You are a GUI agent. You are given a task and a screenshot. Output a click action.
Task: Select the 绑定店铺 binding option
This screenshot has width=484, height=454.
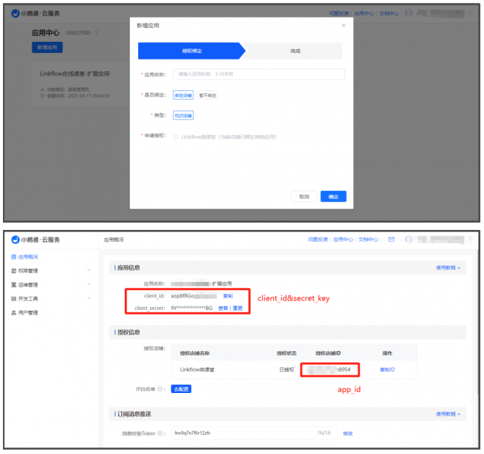183,95
